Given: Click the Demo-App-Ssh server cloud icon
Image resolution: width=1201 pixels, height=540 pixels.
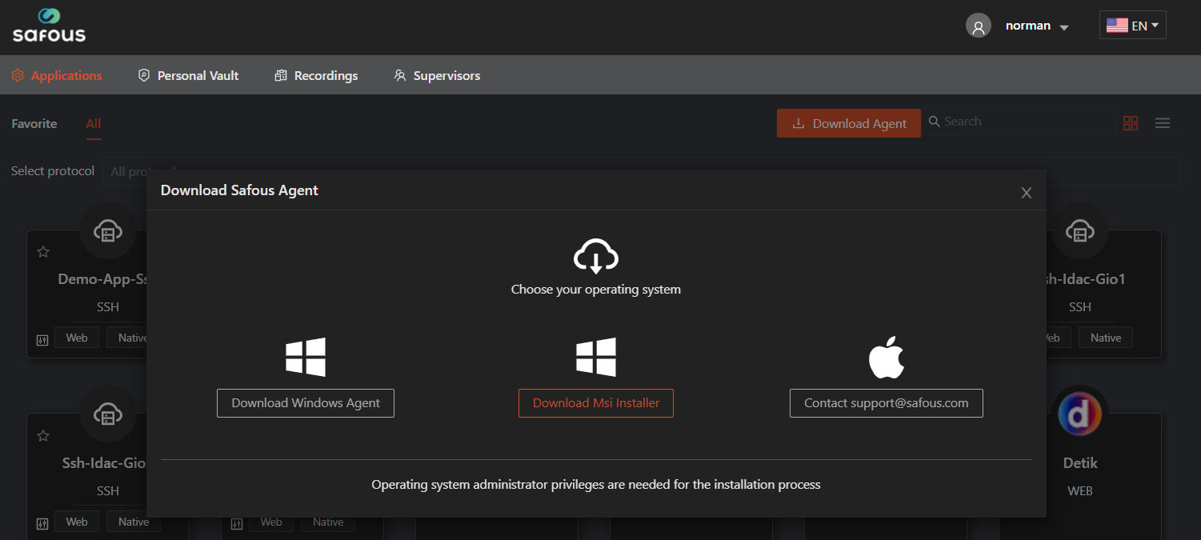Looking at the screenshot, I should pos(108,231).
